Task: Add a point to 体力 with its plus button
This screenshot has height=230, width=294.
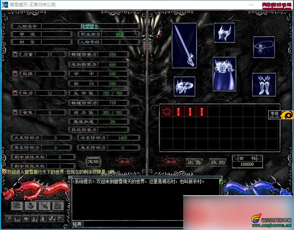Action: point(15,93)
